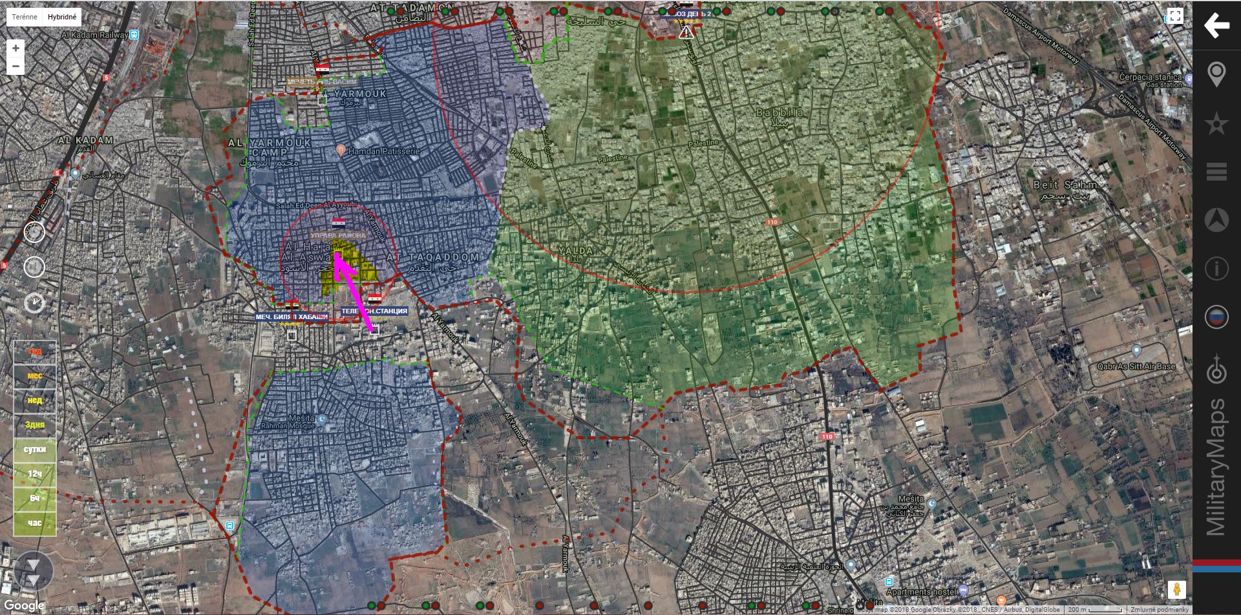Click the back arrow in the sidebar

[1216, 26]
